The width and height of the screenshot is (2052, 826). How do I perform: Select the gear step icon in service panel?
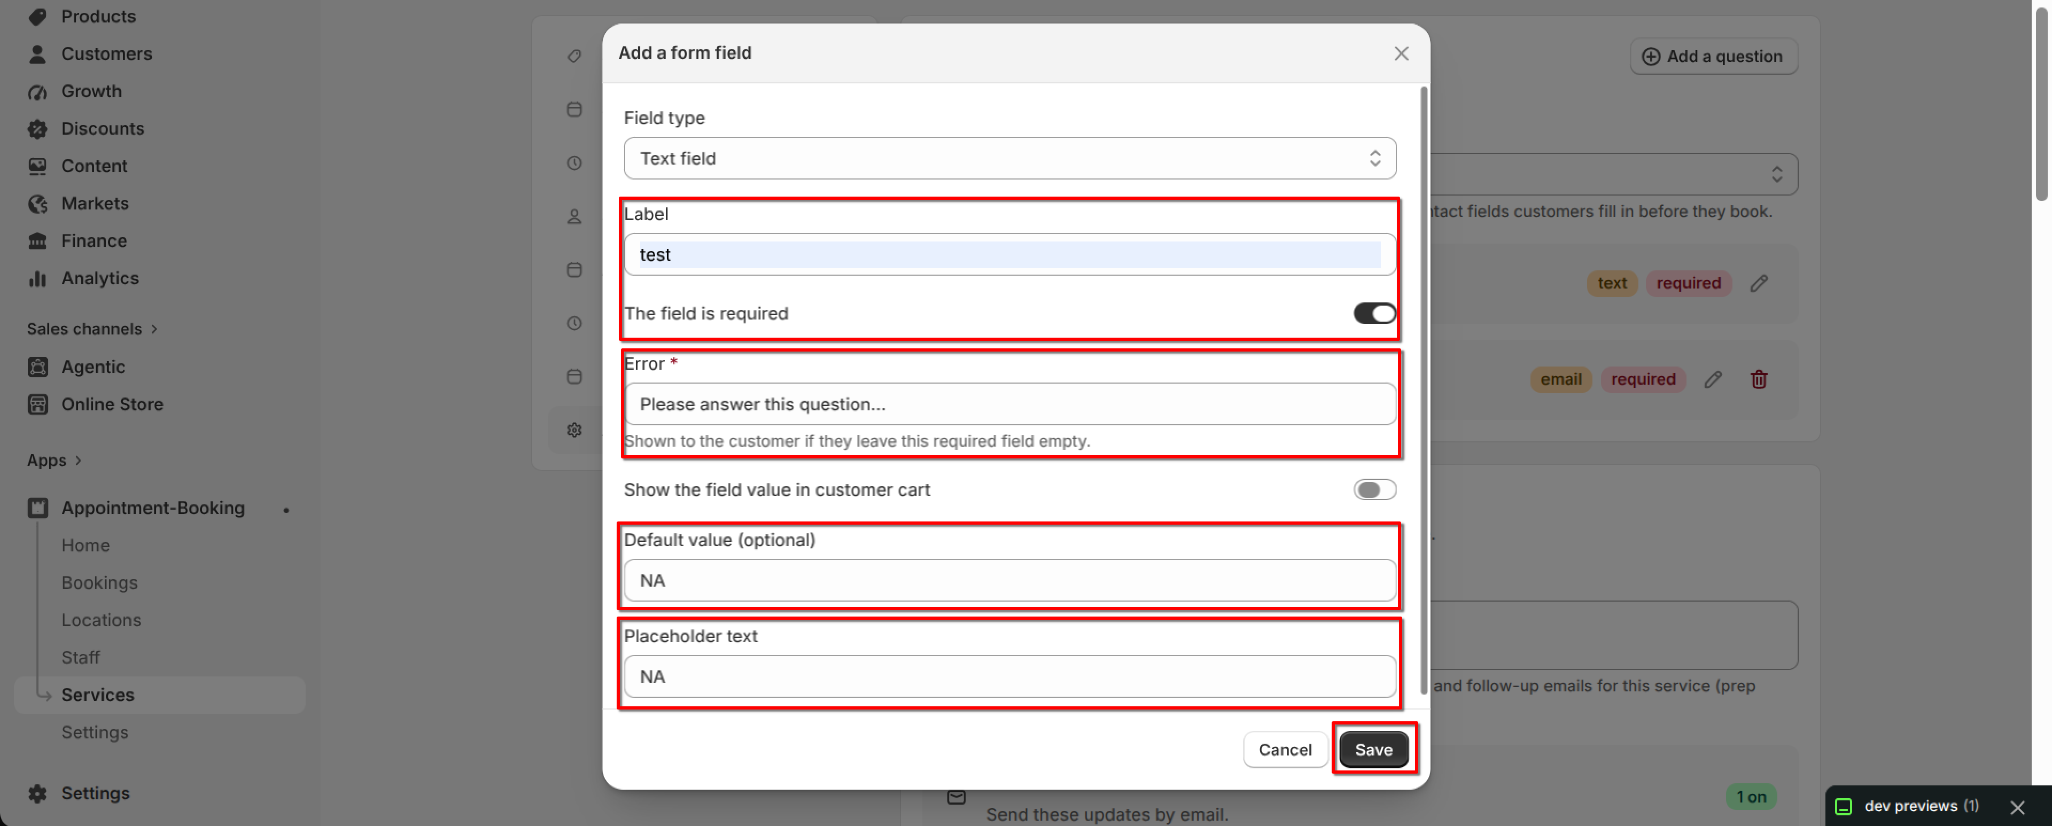click(574, 430)
